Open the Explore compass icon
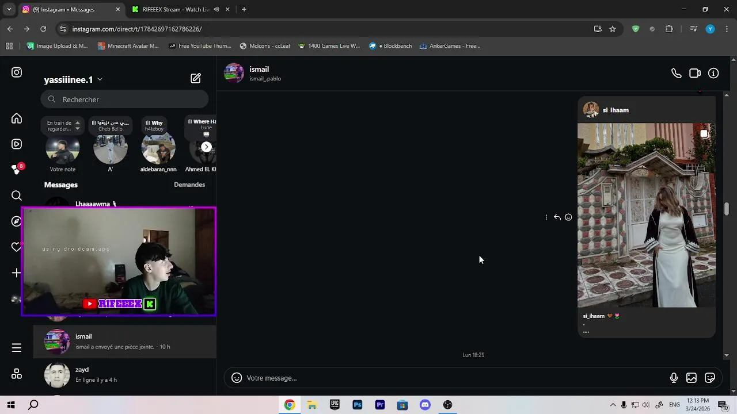The width and height of the screenshot is (737, 414). (x=17, y=221)
